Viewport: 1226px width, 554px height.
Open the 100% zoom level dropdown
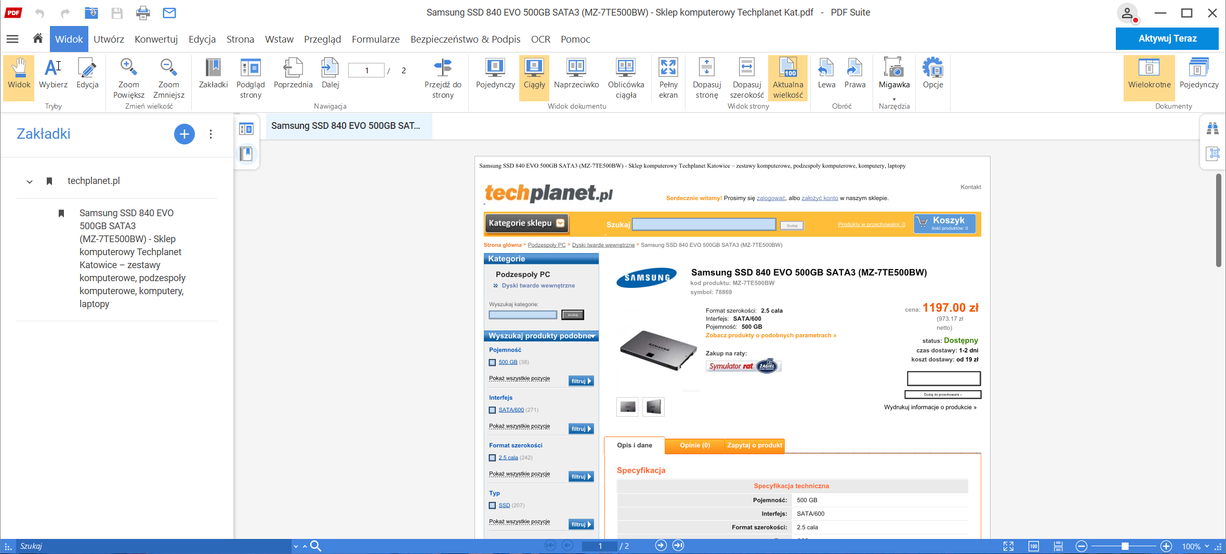tap(1207, 546)
